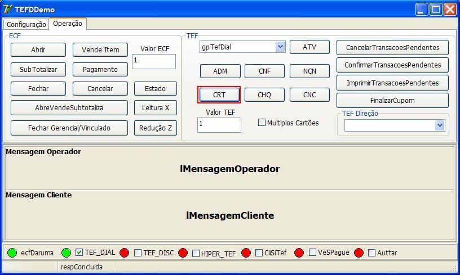The width and height of the screenshot is (460, 275).
Task: Click green status indicator next to ecfDaruma
Action: click(12, 253)
